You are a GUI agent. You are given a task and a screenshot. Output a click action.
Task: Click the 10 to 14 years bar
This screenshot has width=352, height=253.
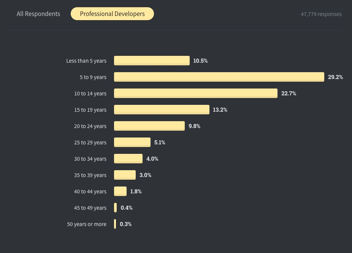[x=196, y=93]
